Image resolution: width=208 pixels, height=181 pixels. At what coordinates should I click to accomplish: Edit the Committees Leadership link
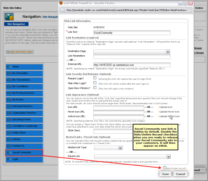pos(8,126)
